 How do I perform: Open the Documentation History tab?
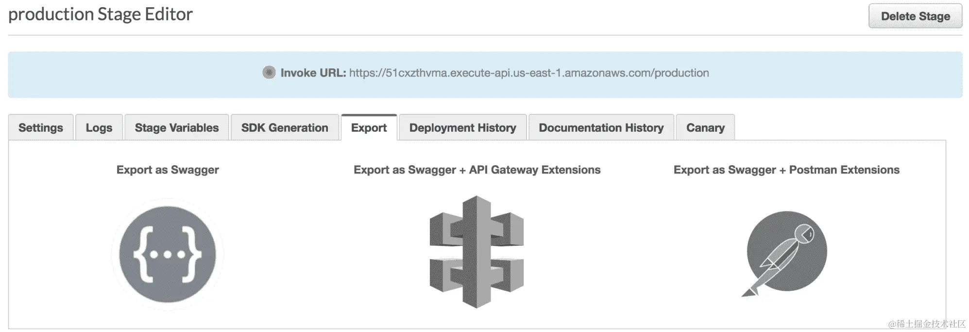(x=601, y=127)
